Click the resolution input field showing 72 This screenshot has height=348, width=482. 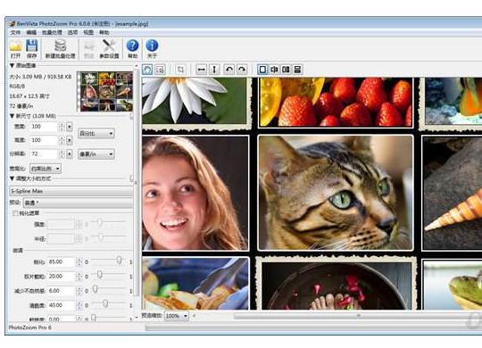[x=44, y=153]
